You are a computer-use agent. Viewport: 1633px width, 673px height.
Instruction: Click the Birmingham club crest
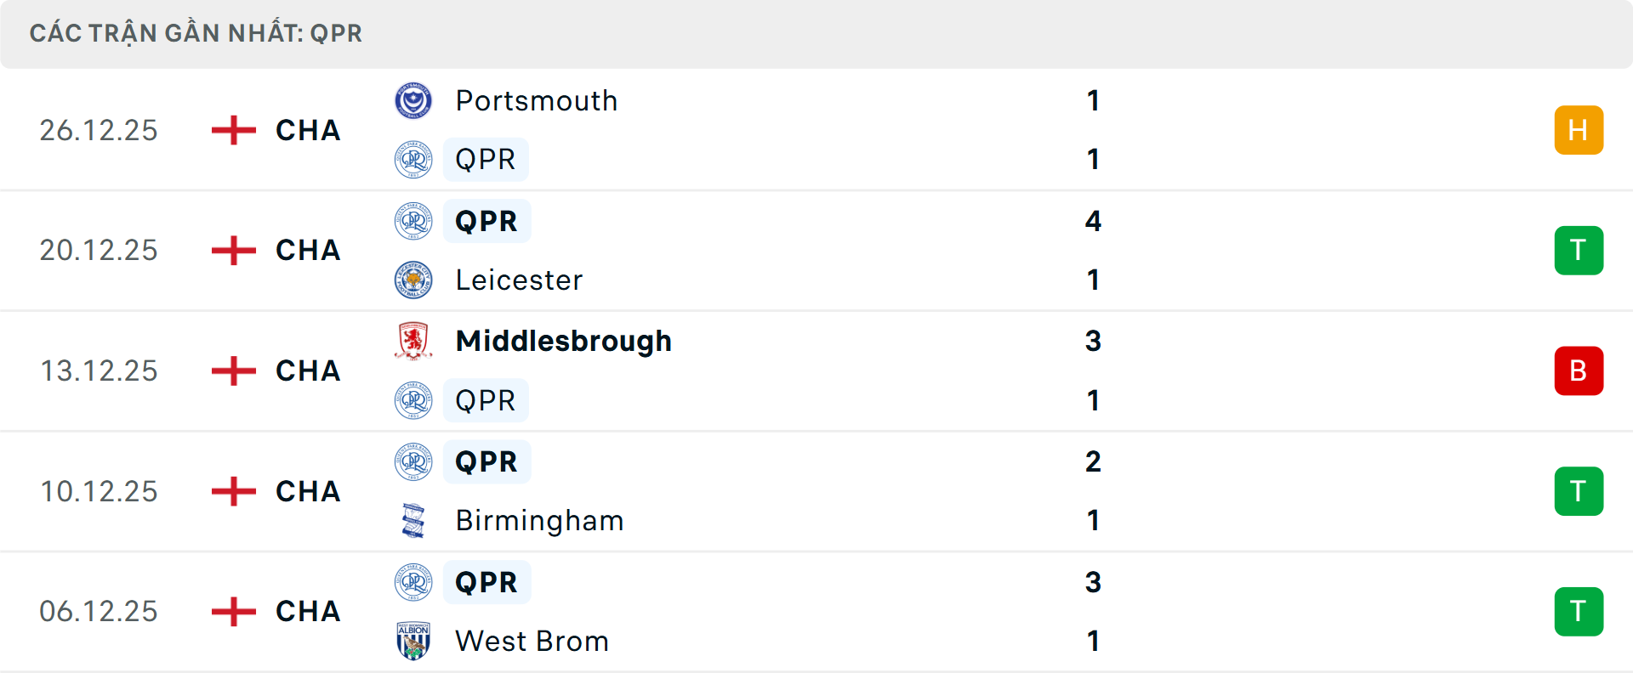coord(413,520)
